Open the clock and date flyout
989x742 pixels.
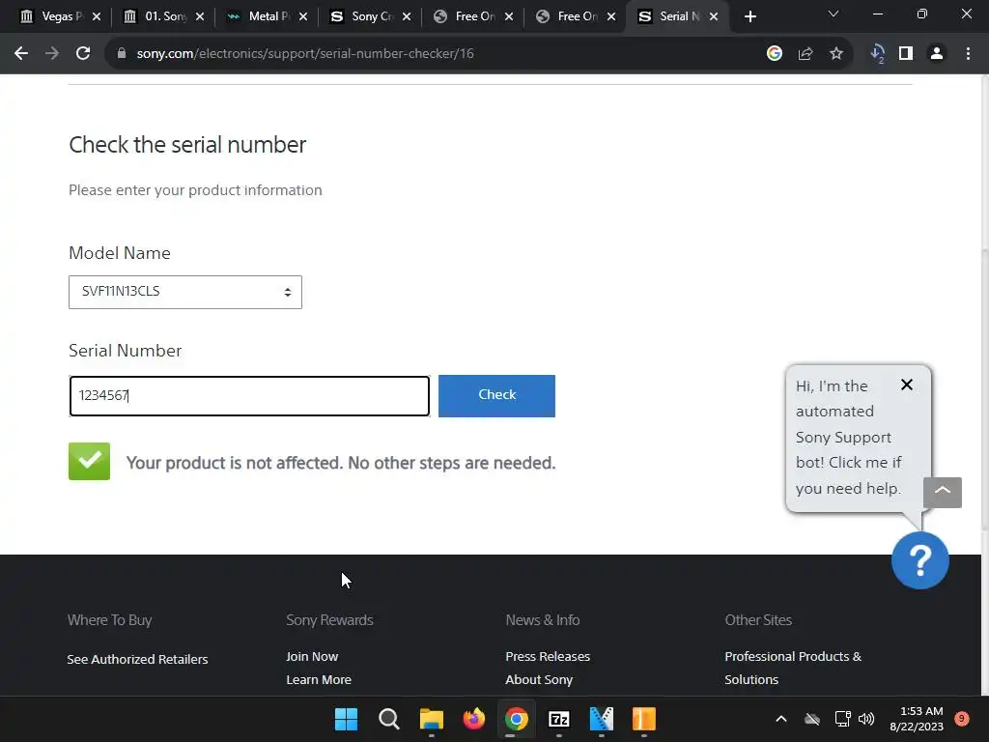pos(917,719)
